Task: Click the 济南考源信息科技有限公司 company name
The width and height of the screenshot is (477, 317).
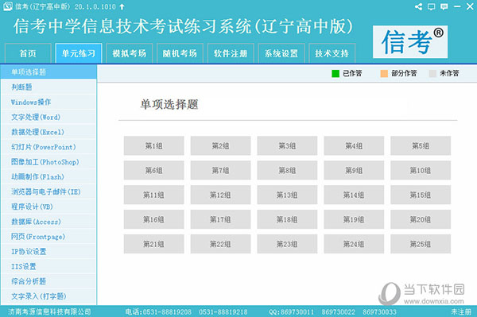Action: 49,311
